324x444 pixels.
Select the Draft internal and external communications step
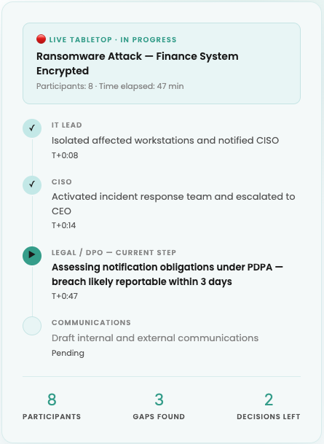coord(155,338)
